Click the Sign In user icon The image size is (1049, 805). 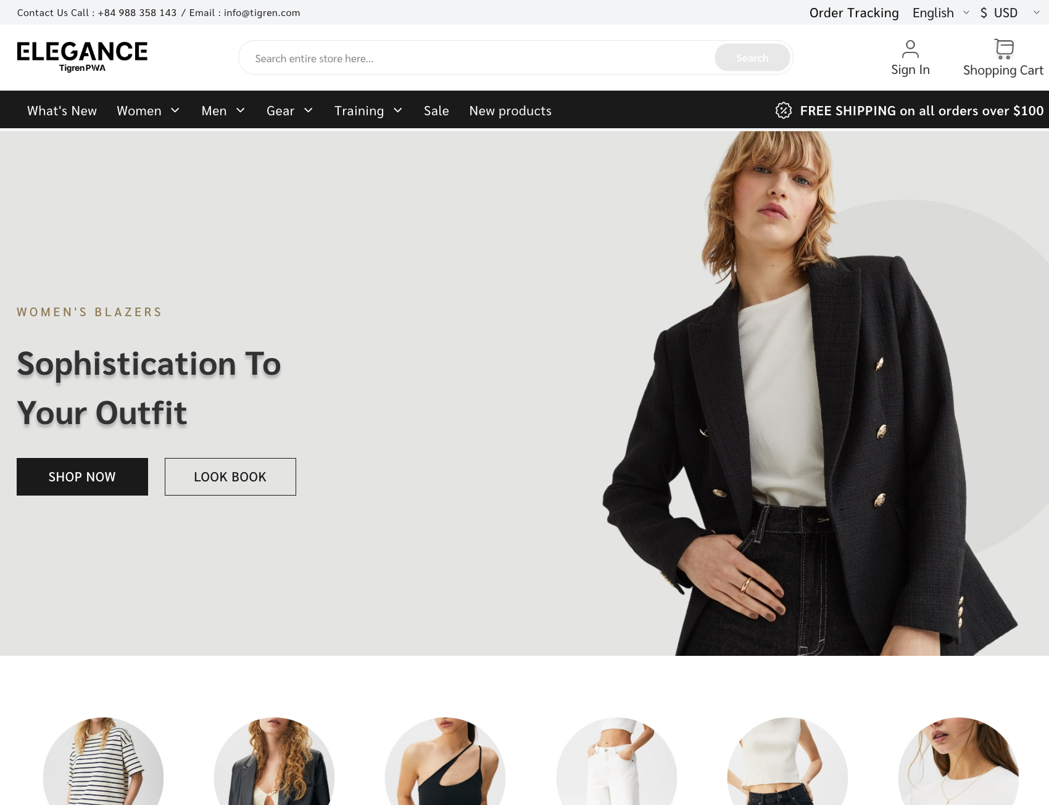tap(910, 49)
